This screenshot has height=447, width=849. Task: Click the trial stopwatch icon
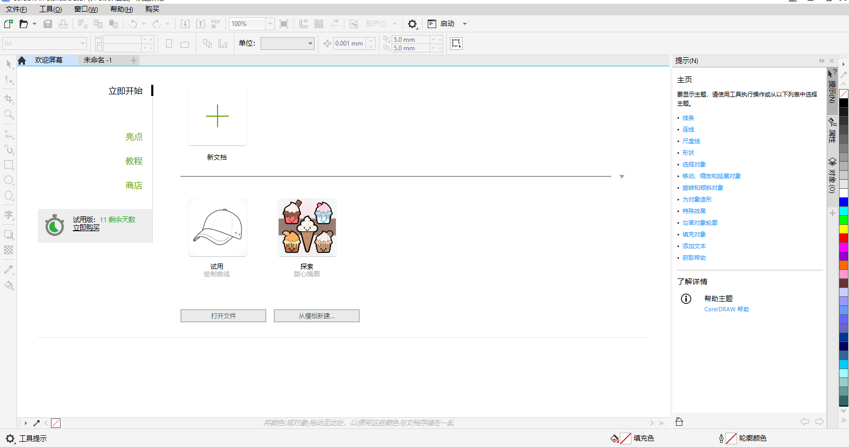click(54, 225)
